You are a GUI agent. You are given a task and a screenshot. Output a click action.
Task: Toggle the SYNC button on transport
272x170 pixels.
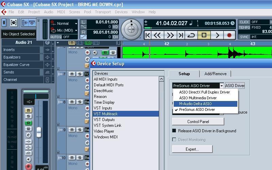(244, 37)
